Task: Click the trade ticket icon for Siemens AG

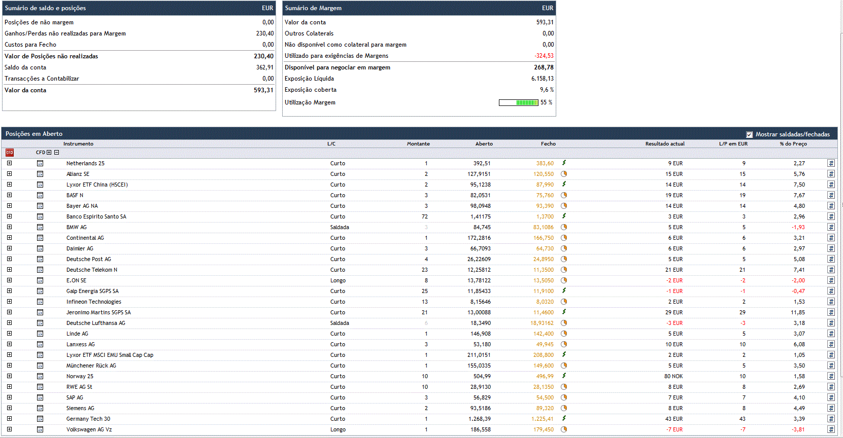Action: tap(831, 408)
